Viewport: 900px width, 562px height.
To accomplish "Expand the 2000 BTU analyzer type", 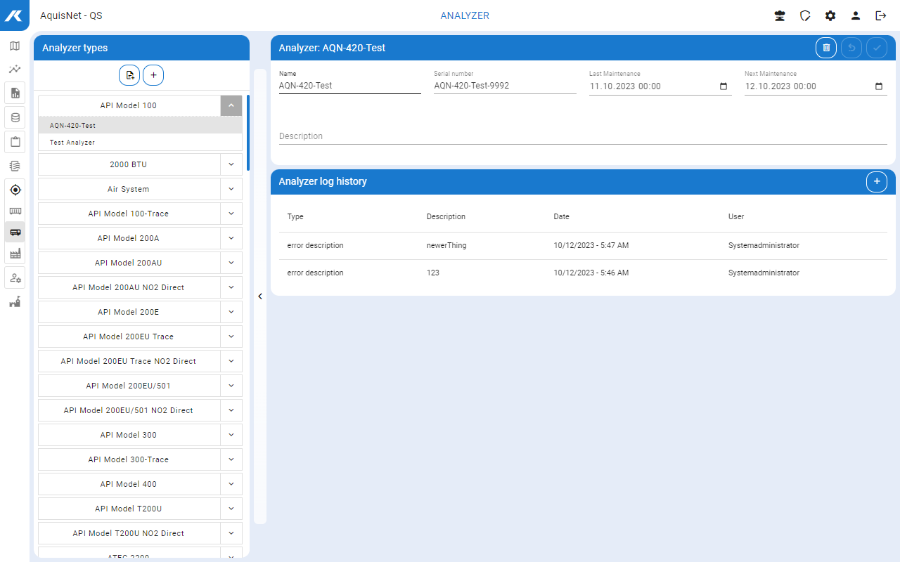I will (x=231, y=164).
